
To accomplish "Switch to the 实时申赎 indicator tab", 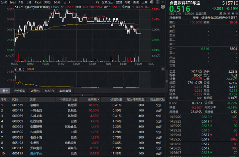I will 65,91.
